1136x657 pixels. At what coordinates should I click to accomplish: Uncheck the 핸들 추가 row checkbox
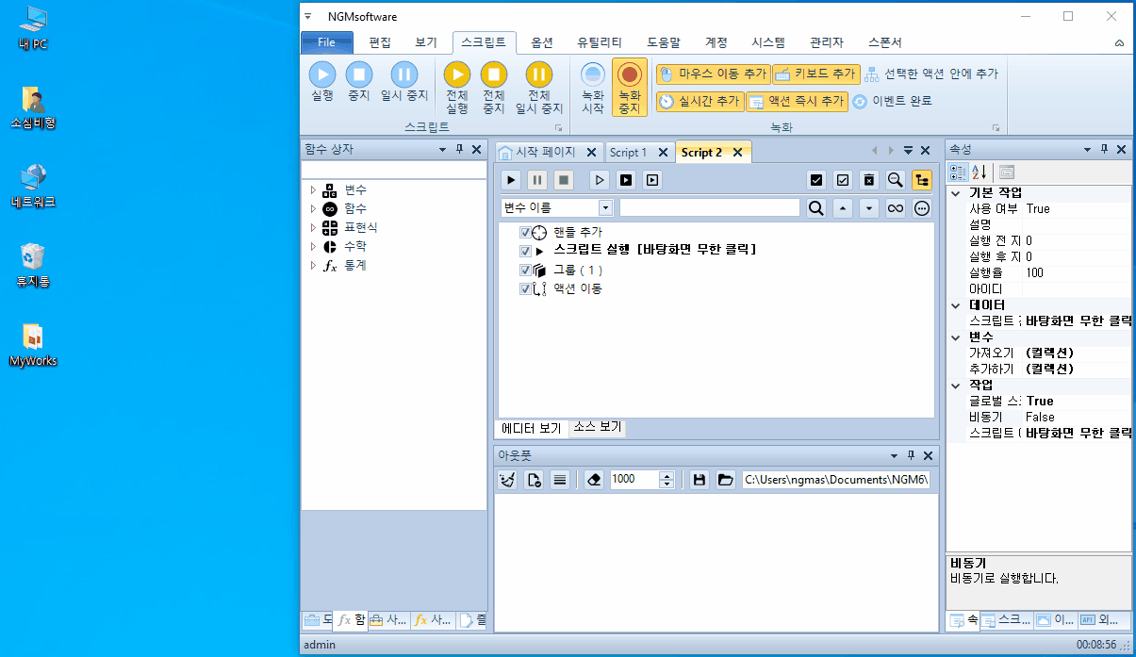click(525, 233)
